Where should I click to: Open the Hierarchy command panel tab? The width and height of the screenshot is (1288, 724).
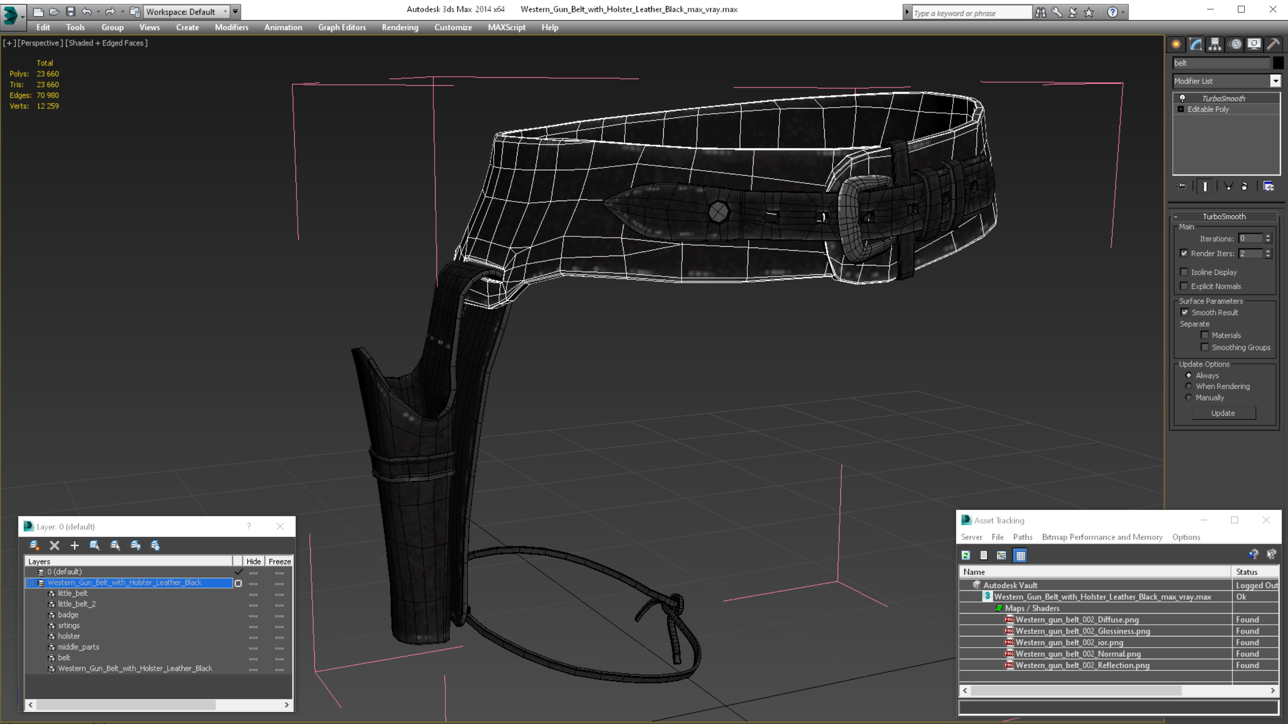coord(1215,45)
